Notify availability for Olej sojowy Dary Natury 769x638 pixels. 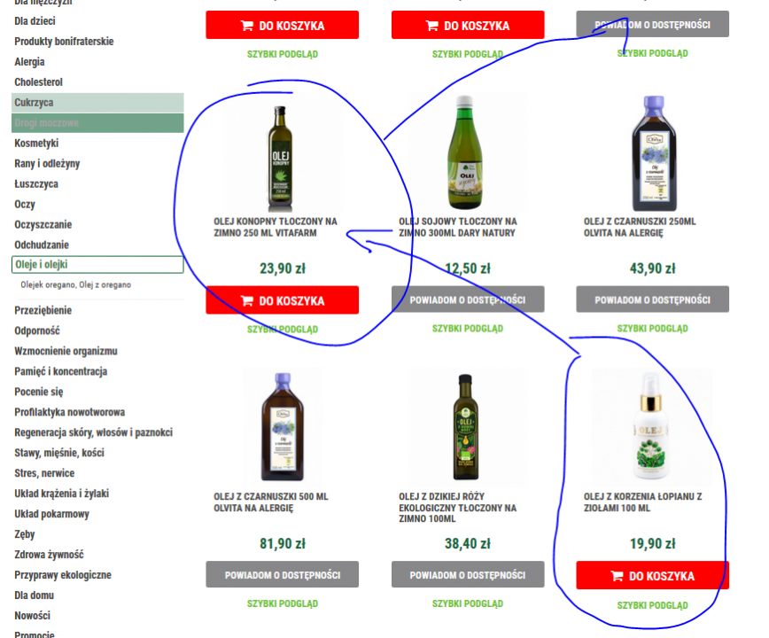(468, 300)
